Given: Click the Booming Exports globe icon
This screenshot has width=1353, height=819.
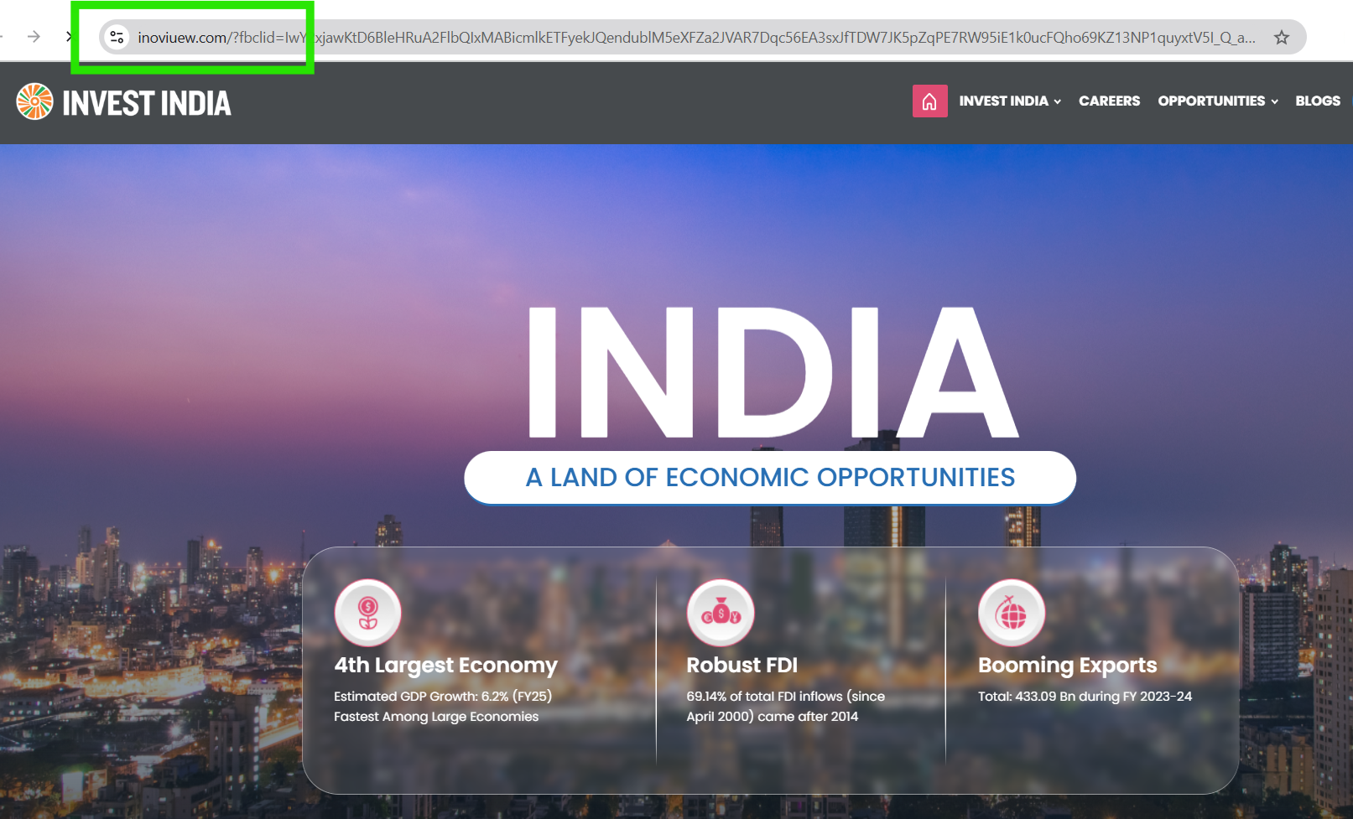Looking at the screenshot, I should pos(1012,613).
